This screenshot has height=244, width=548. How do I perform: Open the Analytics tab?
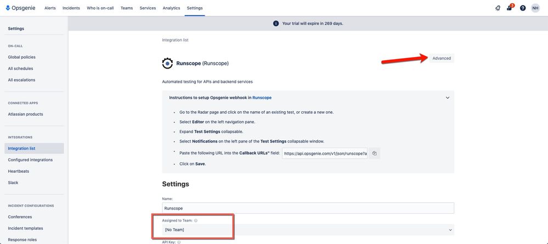[171, 8]
